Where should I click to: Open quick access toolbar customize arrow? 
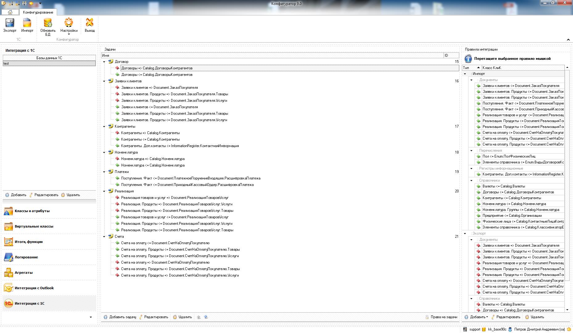[40, 3]
